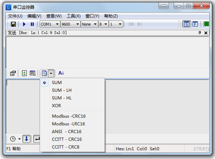
Task: Click the clock timer icon
Action: 13,139
